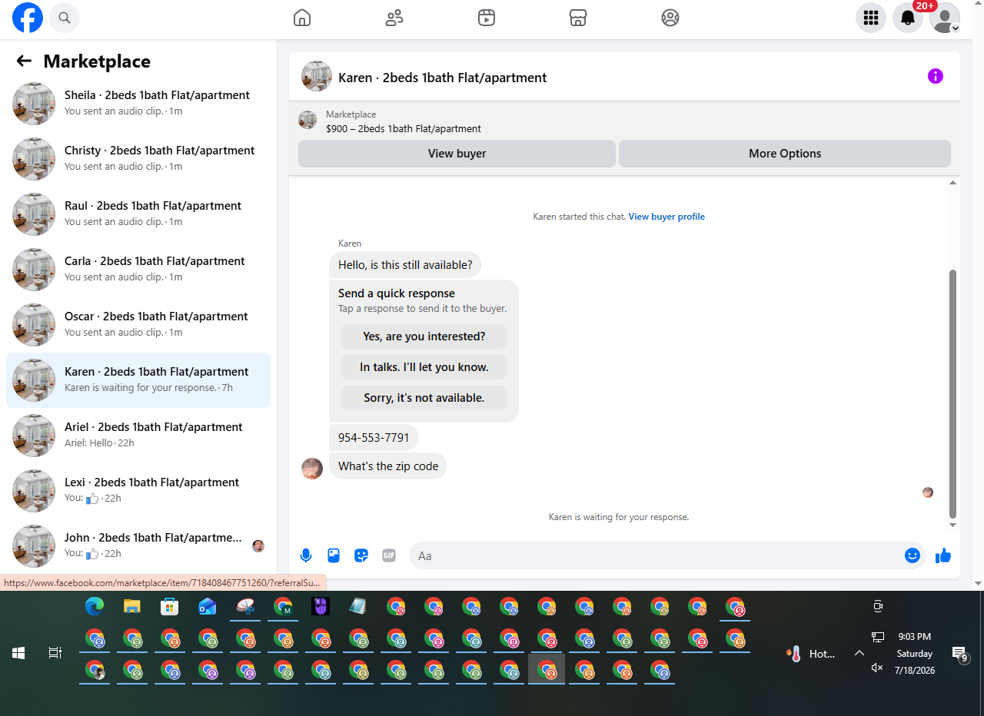Open Carla's conversation
984x716 pixels.
(138, 270)
